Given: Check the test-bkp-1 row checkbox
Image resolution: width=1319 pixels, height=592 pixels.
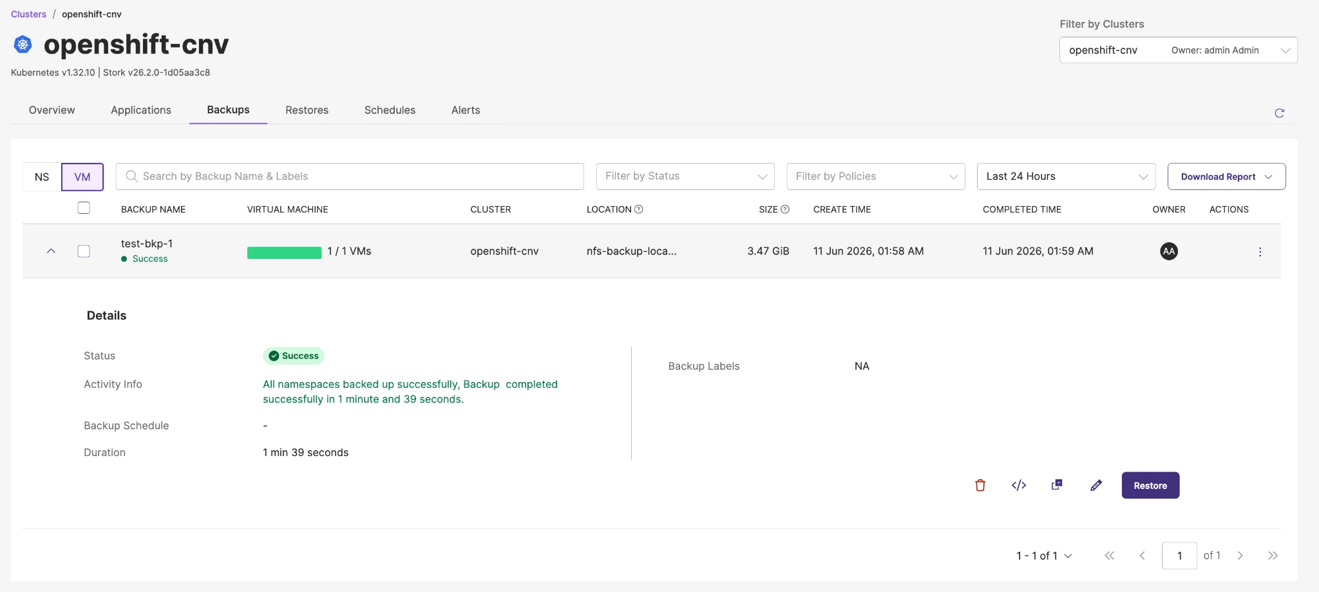Looking at the screenshot, I should (84, 251).
